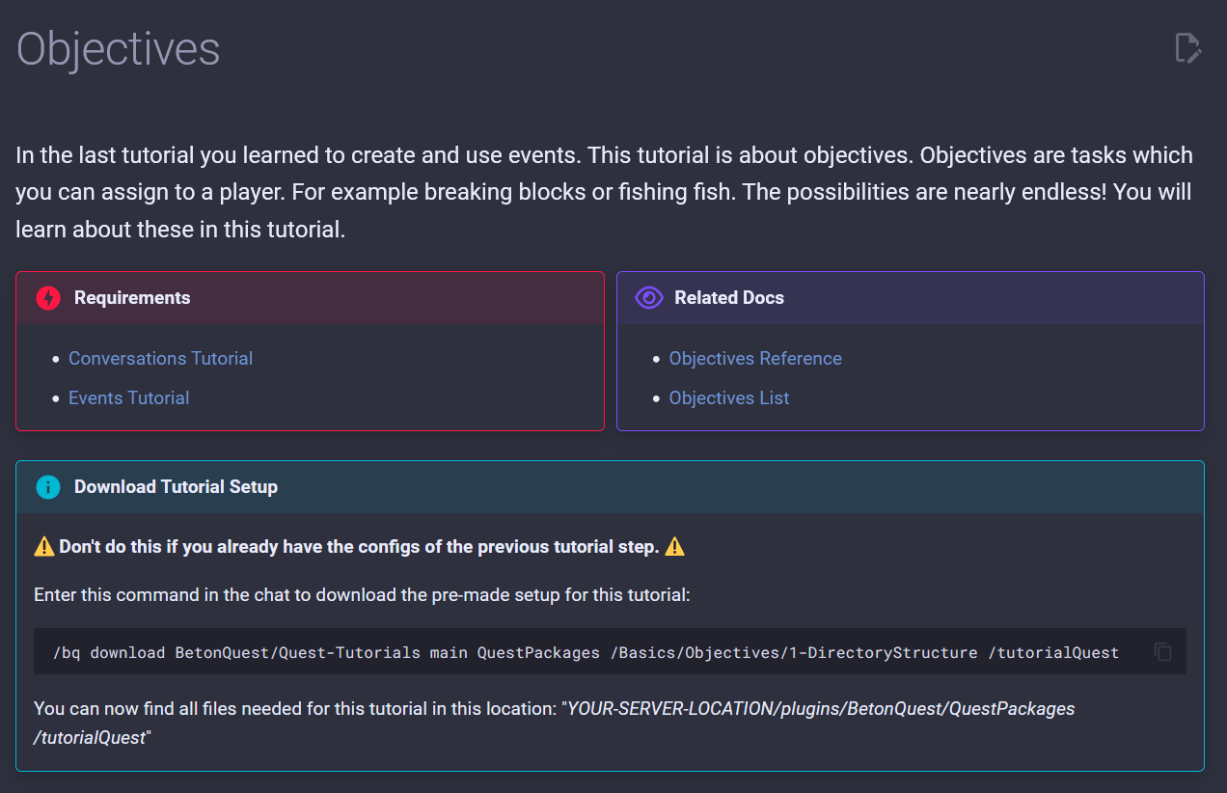The width and height of the screenshot is (1227, 793).
Task: Click the Related Docs eye icon
Action: coord(648,298)
